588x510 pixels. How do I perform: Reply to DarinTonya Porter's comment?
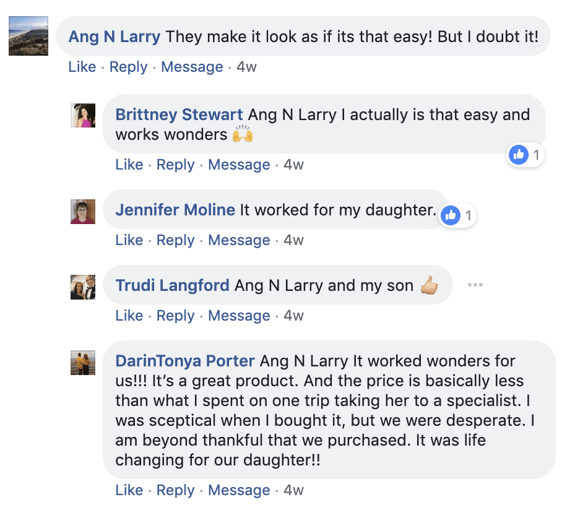click(175, 490)
